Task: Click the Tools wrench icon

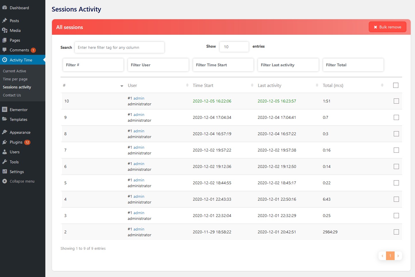Action: [x=5, y=162]
